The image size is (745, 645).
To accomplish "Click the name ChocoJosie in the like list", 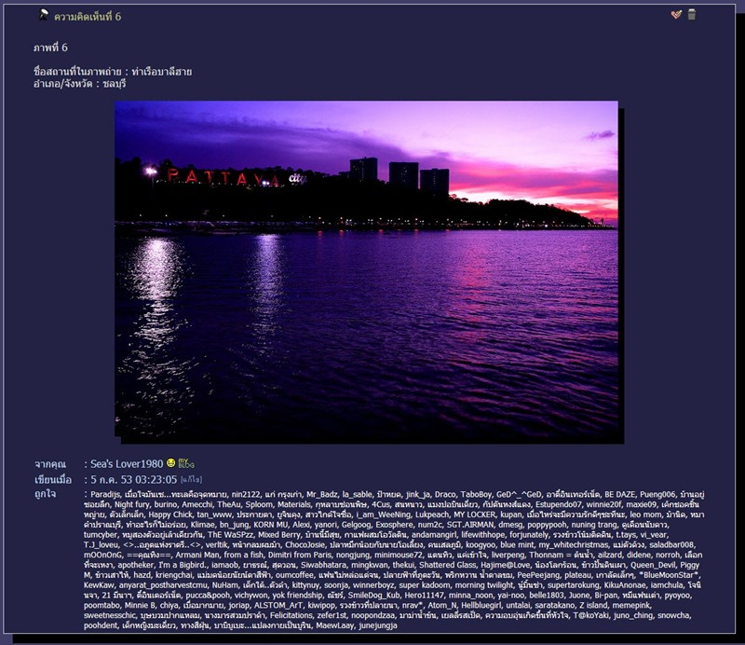I will [x=305, y=544].
